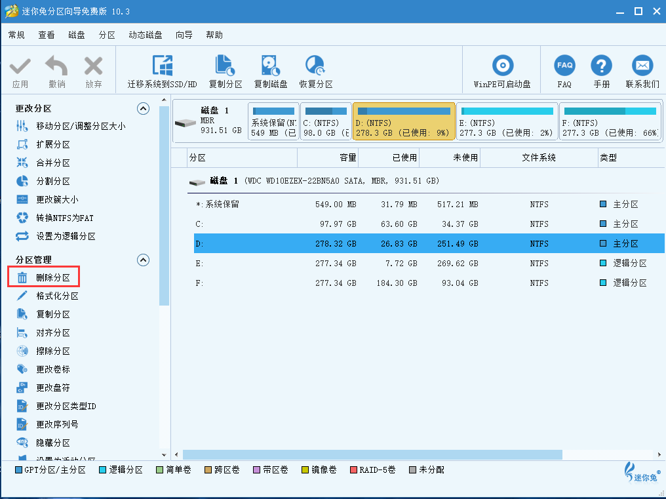Viewport: 666px width, 499px height.
Task: Open the 查看 menu
Action: [47, 35]
